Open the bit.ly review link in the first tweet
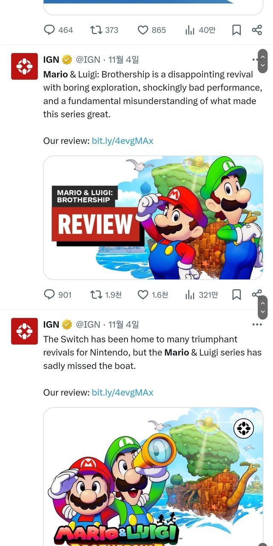The image size is (273, 546). click(122, 141)
